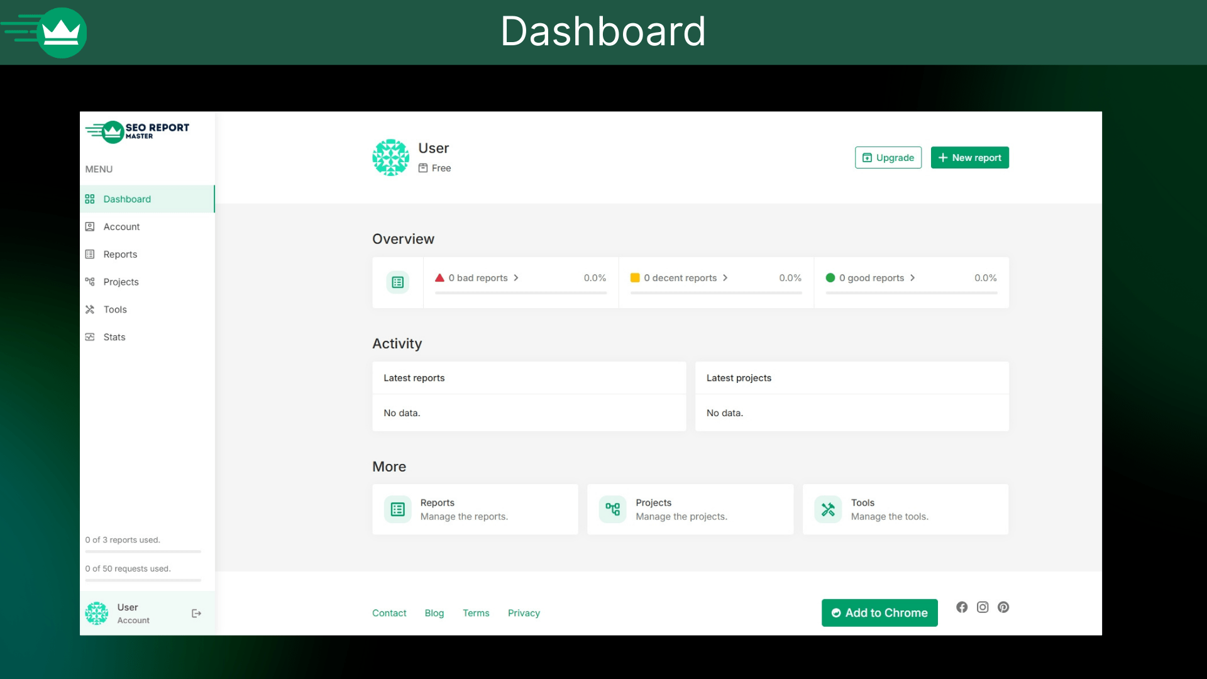Open the Pinterest icon in the footer
1207x679 pixels.
pos(1003,607)
